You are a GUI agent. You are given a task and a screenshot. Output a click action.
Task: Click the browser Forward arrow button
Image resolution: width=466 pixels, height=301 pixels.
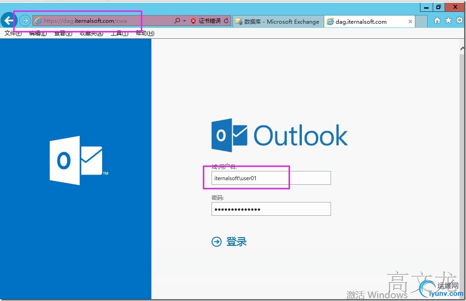pyautogui.click(x=25, y=21)
